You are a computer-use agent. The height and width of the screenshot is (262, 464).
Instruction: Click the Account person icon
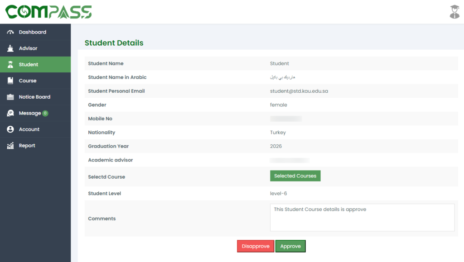(10, 129)
